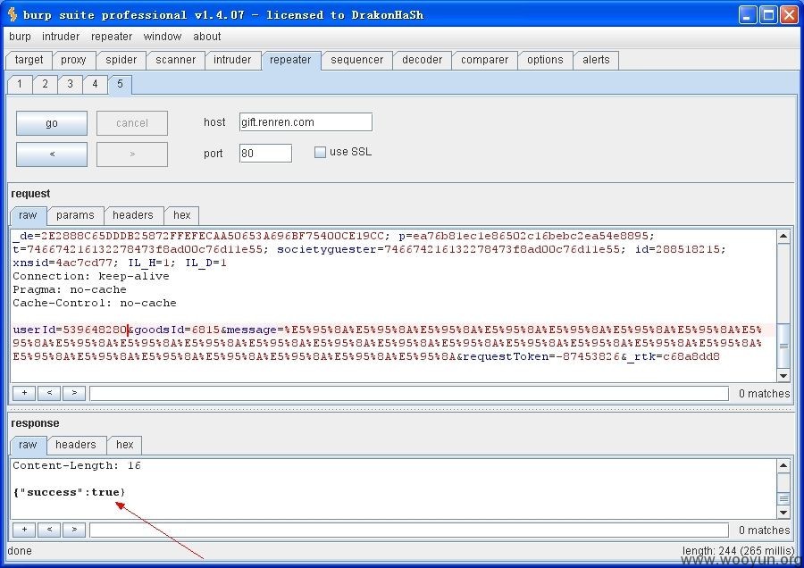Click the host field gift.renren.com
804x568 pixels.
click(306, 122)
